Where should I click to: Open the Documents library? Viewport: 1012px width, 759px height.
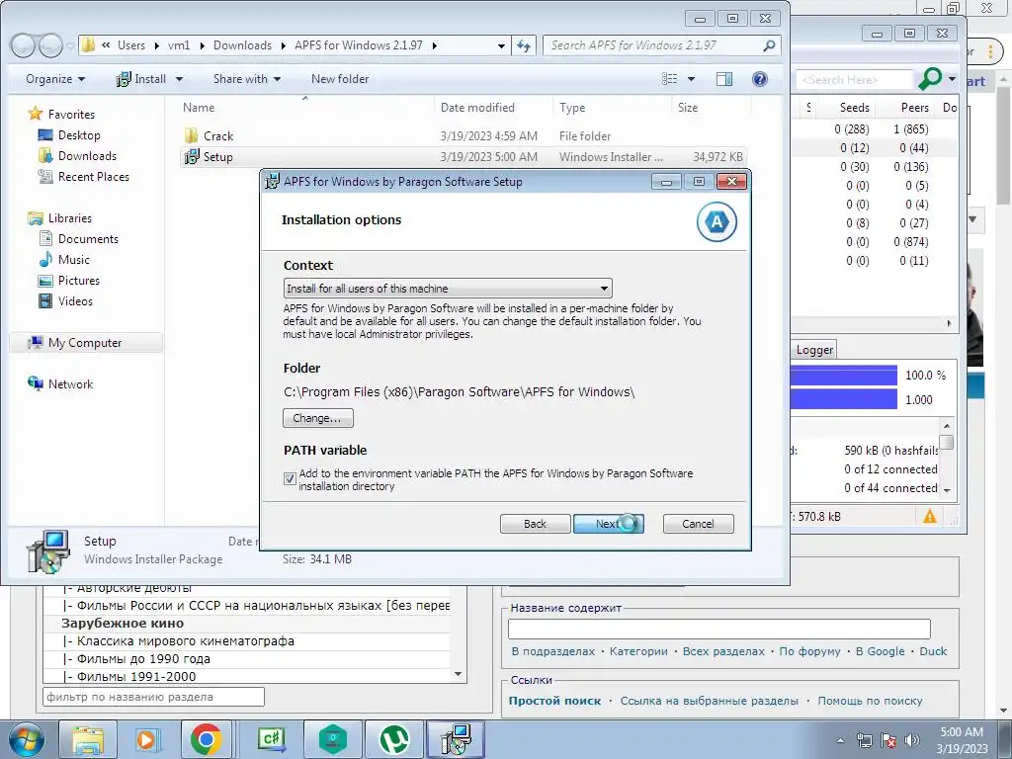click(x=88, y=239)
